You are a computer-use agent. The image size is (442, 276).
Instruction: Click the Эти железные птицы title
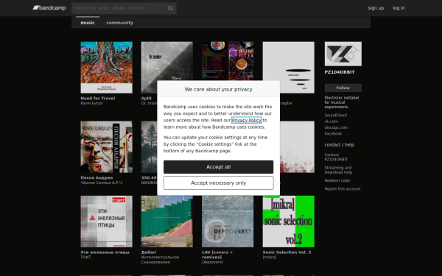[x=105, y=252]
